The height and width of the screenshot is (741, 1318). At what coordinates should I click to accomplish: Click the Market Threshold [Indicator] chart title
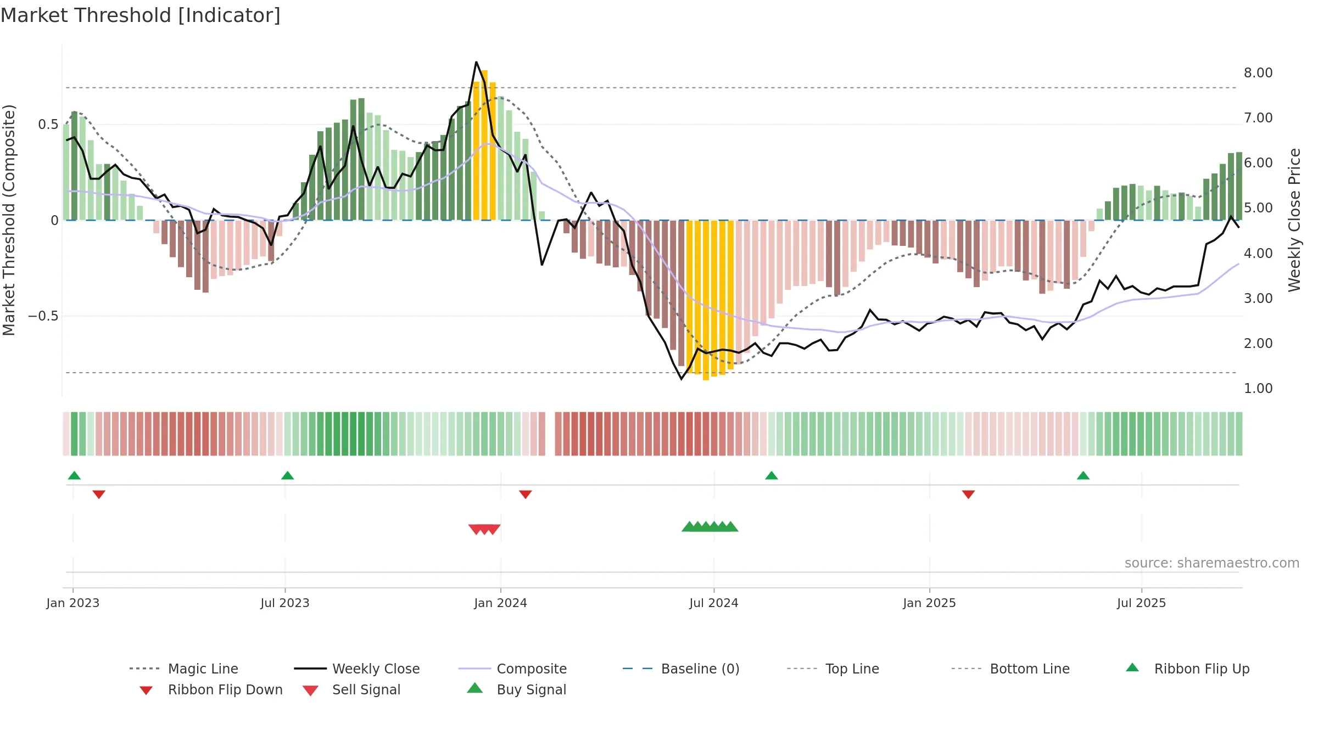(141, 15)
